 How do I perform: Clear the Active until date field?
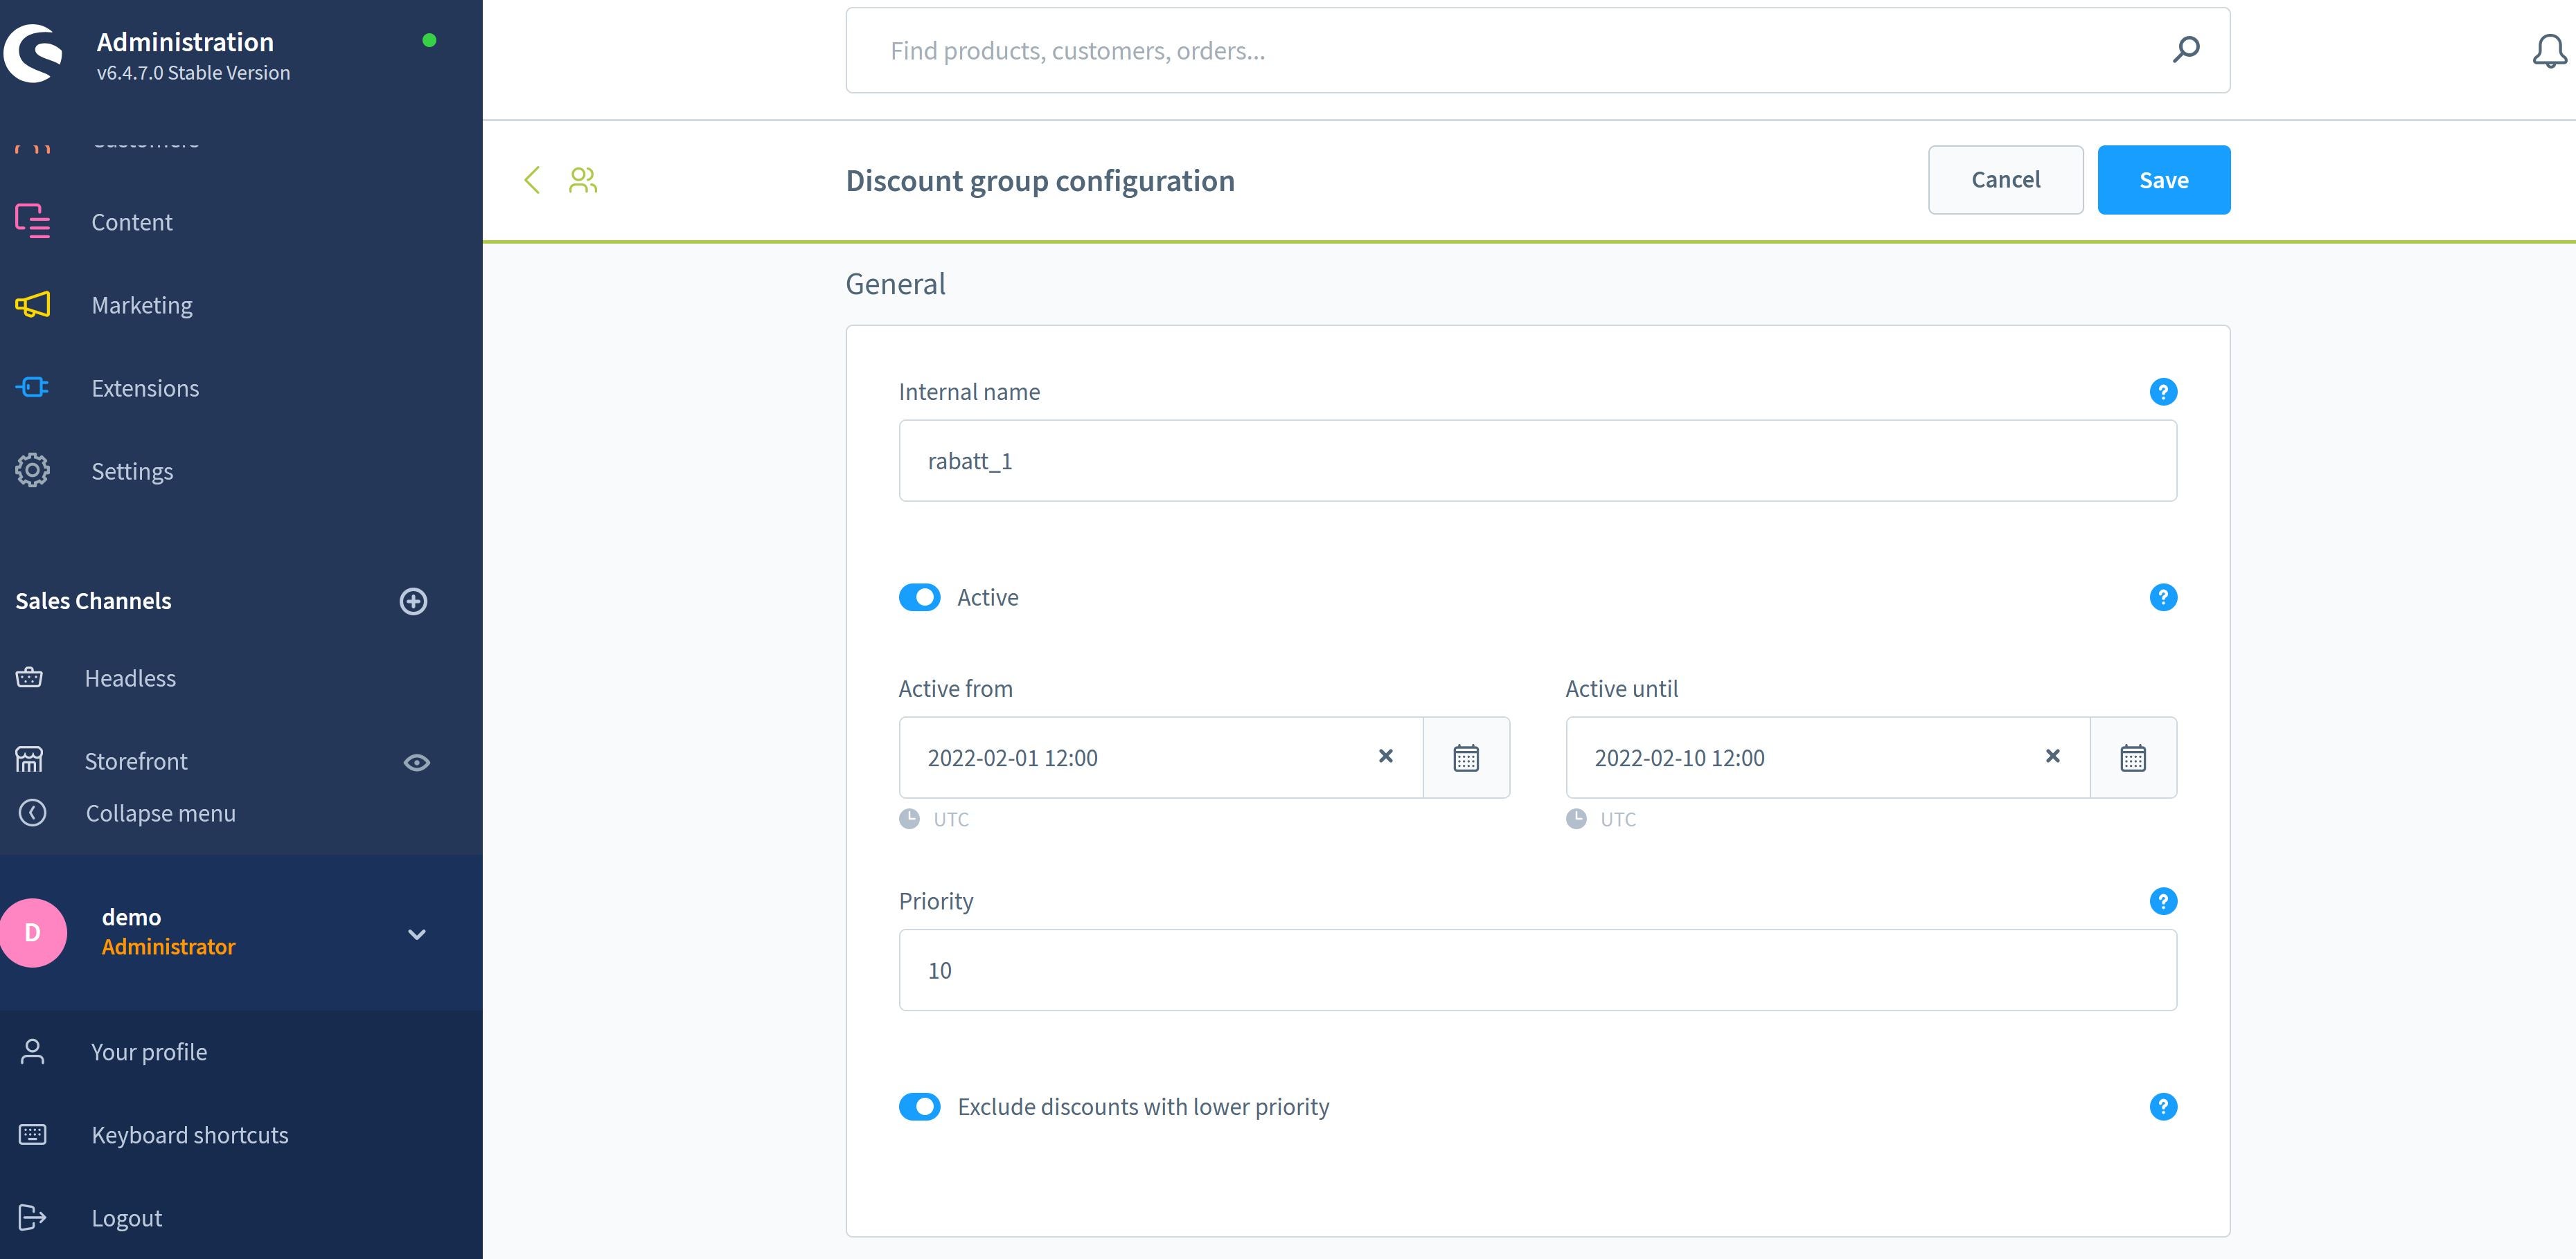2054,757
